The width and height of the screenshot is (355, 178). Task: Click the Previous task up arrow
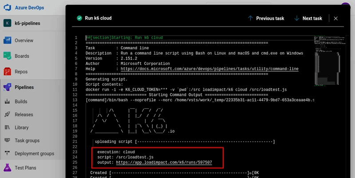[250, 18]
